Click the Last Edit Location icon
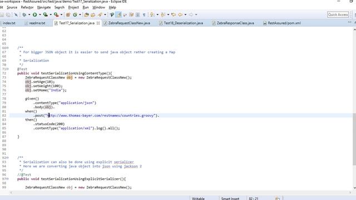The image size is (356, 200). point(174,15)
